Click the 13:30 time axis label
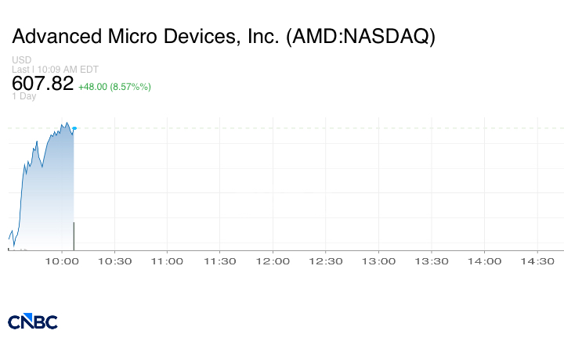Image resolution: width=564 pixels, height=352 pixels. coord(432,261)
